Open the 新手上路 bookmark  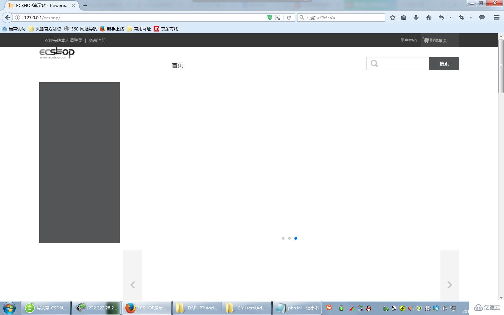[x=112, y=29]
